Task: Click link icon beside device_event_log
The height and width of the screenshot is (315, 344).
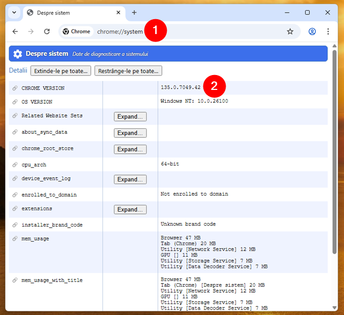Action: [15, 178]
